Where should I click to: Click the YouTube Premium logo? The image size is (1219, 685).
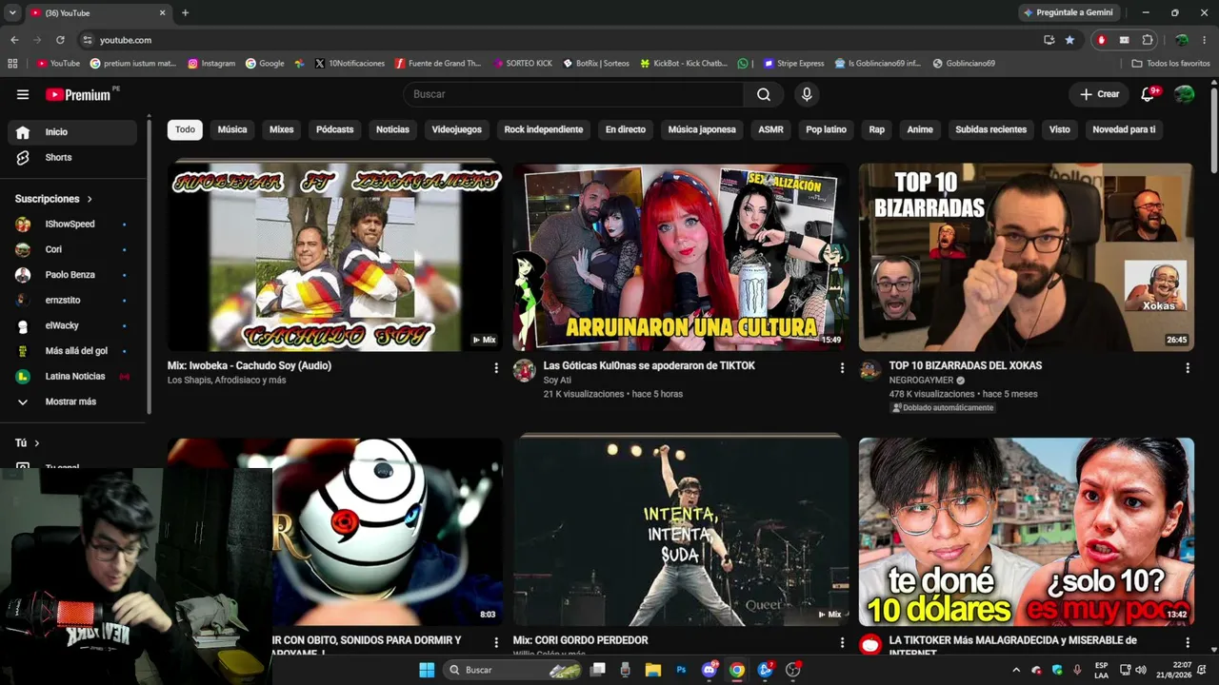pos(78,94)
